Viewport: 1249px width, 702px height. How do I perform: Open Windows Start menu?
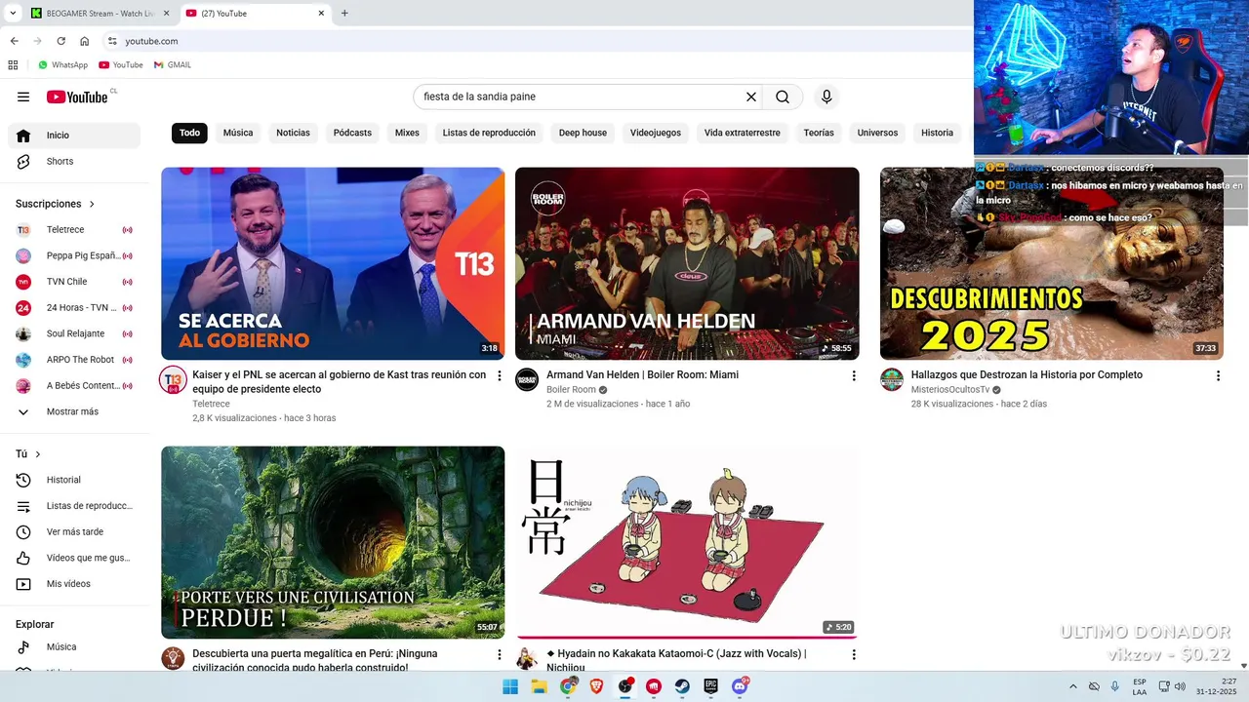(510, 686)
